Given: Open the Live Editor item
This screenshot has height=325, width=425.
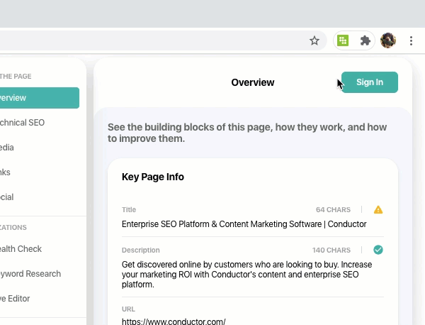Looking at the screenshot, I should [15, 299].
